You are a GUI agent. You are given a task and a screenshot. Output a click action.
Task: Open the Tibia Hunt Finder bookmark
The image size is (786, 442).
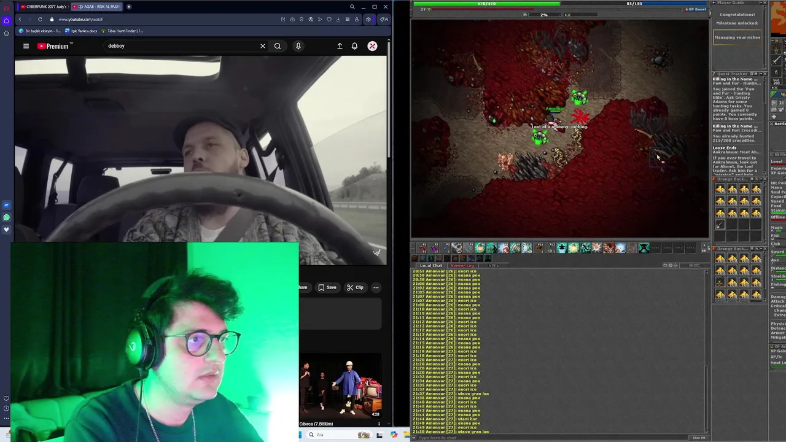coord(123,31)
